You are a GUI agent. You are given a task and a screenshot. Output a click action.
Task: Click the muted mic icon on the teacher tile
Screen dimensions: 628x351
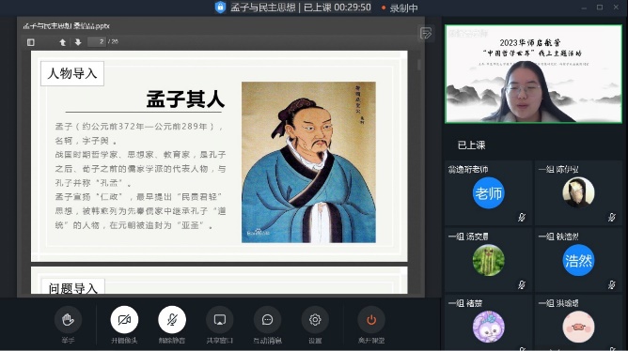point(522,217)
